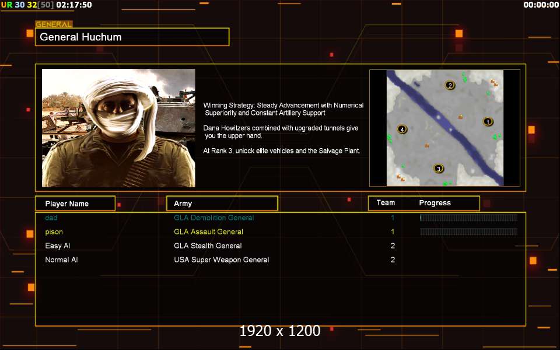Click the 00:00:00 game timer
This screenshot has width=560, height=350.
541,5
